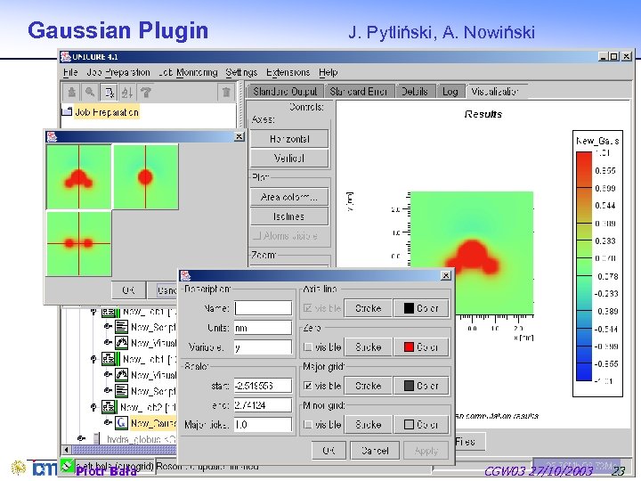The width and height of the screenshot is (641, 481).
Task: Expand the hydra_globus tree node
Action: (x=81, y=438)
